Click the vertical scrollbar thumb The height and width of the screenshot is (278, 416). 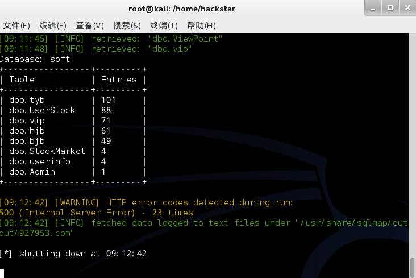tap(413, 267)
